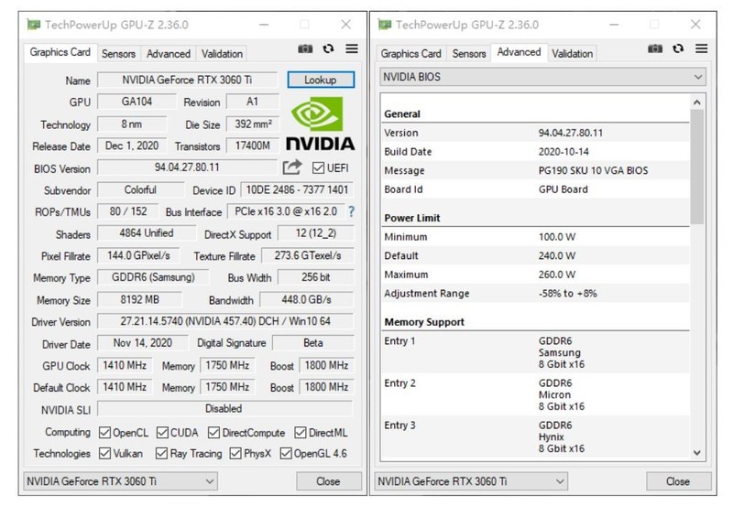Open Validation tab in left window
733x506 pixels.
(x=222, y=54)
